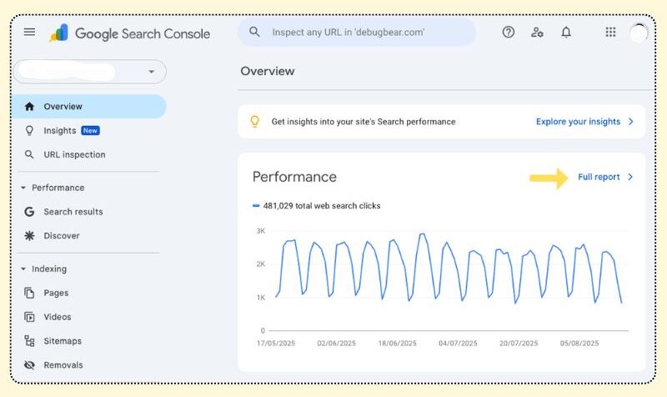Click the 20/07/2025 axis date label

tap(519, 343)
